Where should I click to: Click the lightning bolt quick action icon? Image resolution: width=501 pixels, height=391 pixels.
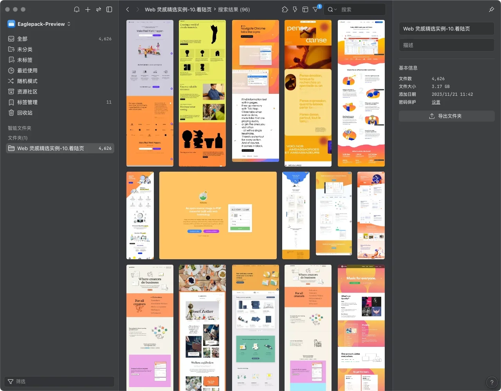point(295,9)
